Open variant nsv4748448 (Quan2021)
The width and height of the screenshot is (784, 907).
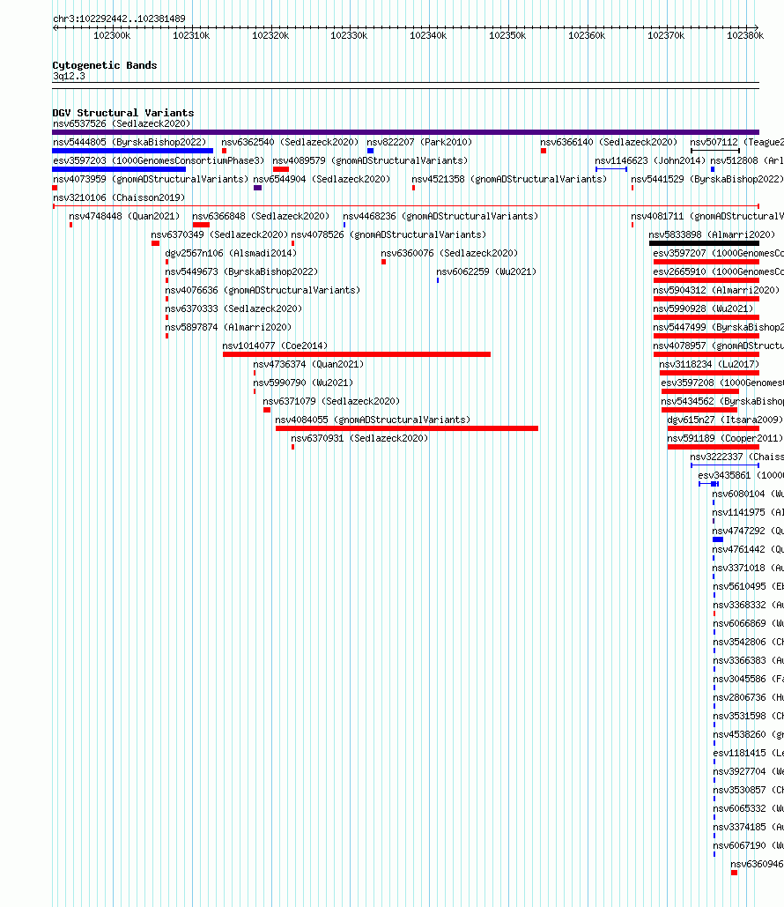[x=124, y=216]
